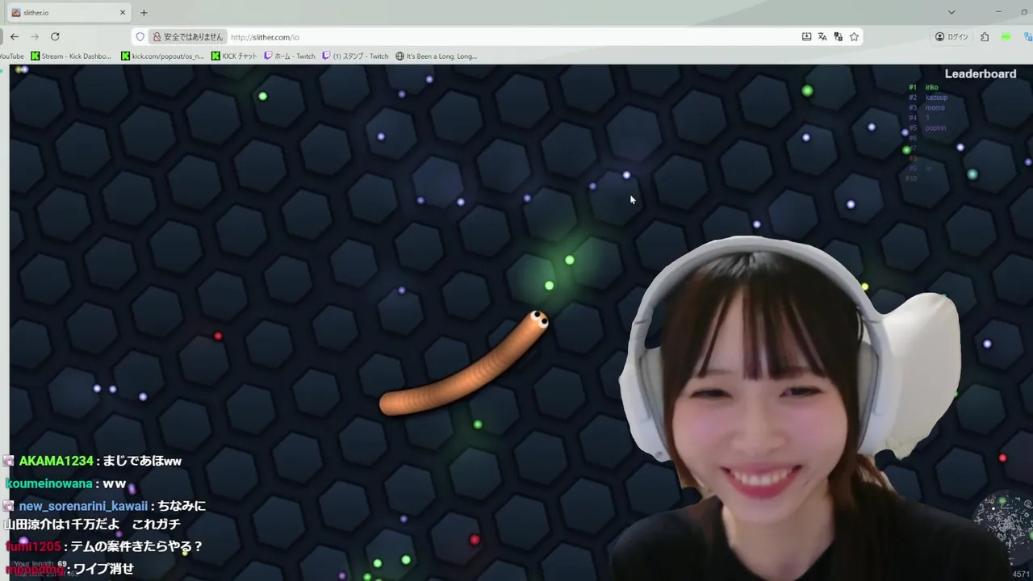
Task: Click the Leaderboard heading
Action: 981,74
